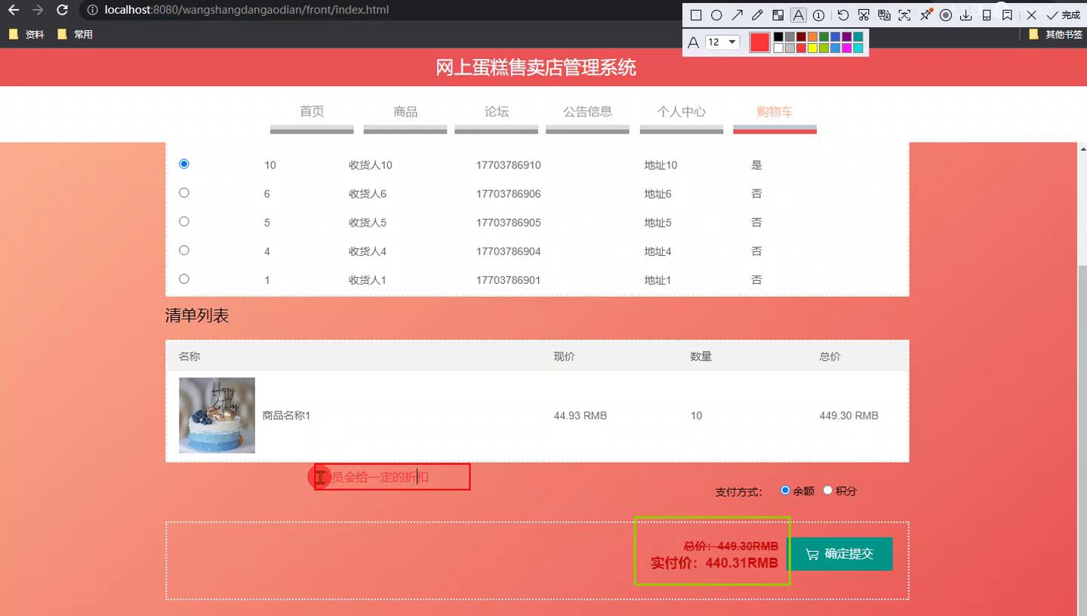Screen dimensions: 1087x616
Task: Select the rectangle annotation tool
Action: point(696,15)
